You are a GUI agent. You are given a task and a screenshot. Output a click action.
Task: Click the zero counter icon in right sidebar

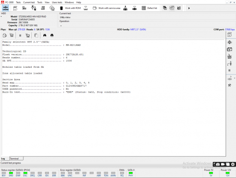point(230,42)
